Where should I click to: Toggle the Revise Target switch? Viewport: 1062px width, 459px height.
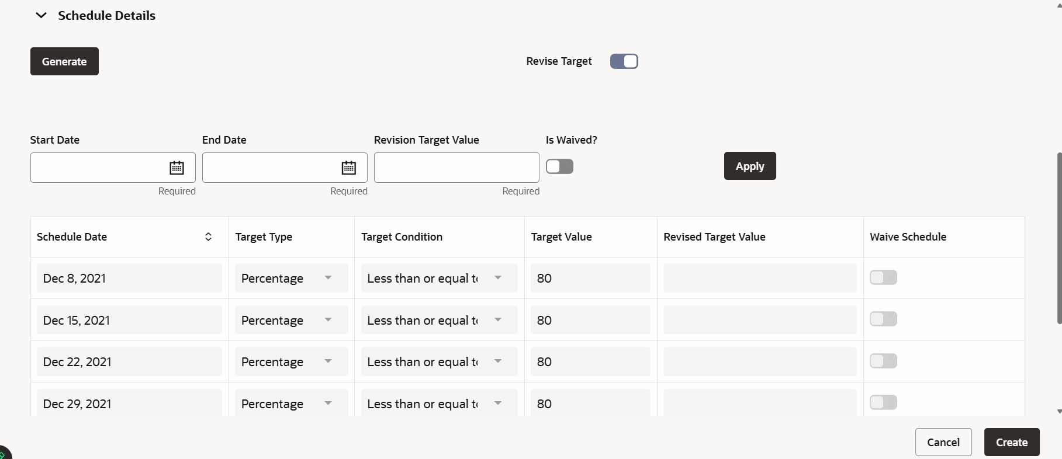point(624,61)
